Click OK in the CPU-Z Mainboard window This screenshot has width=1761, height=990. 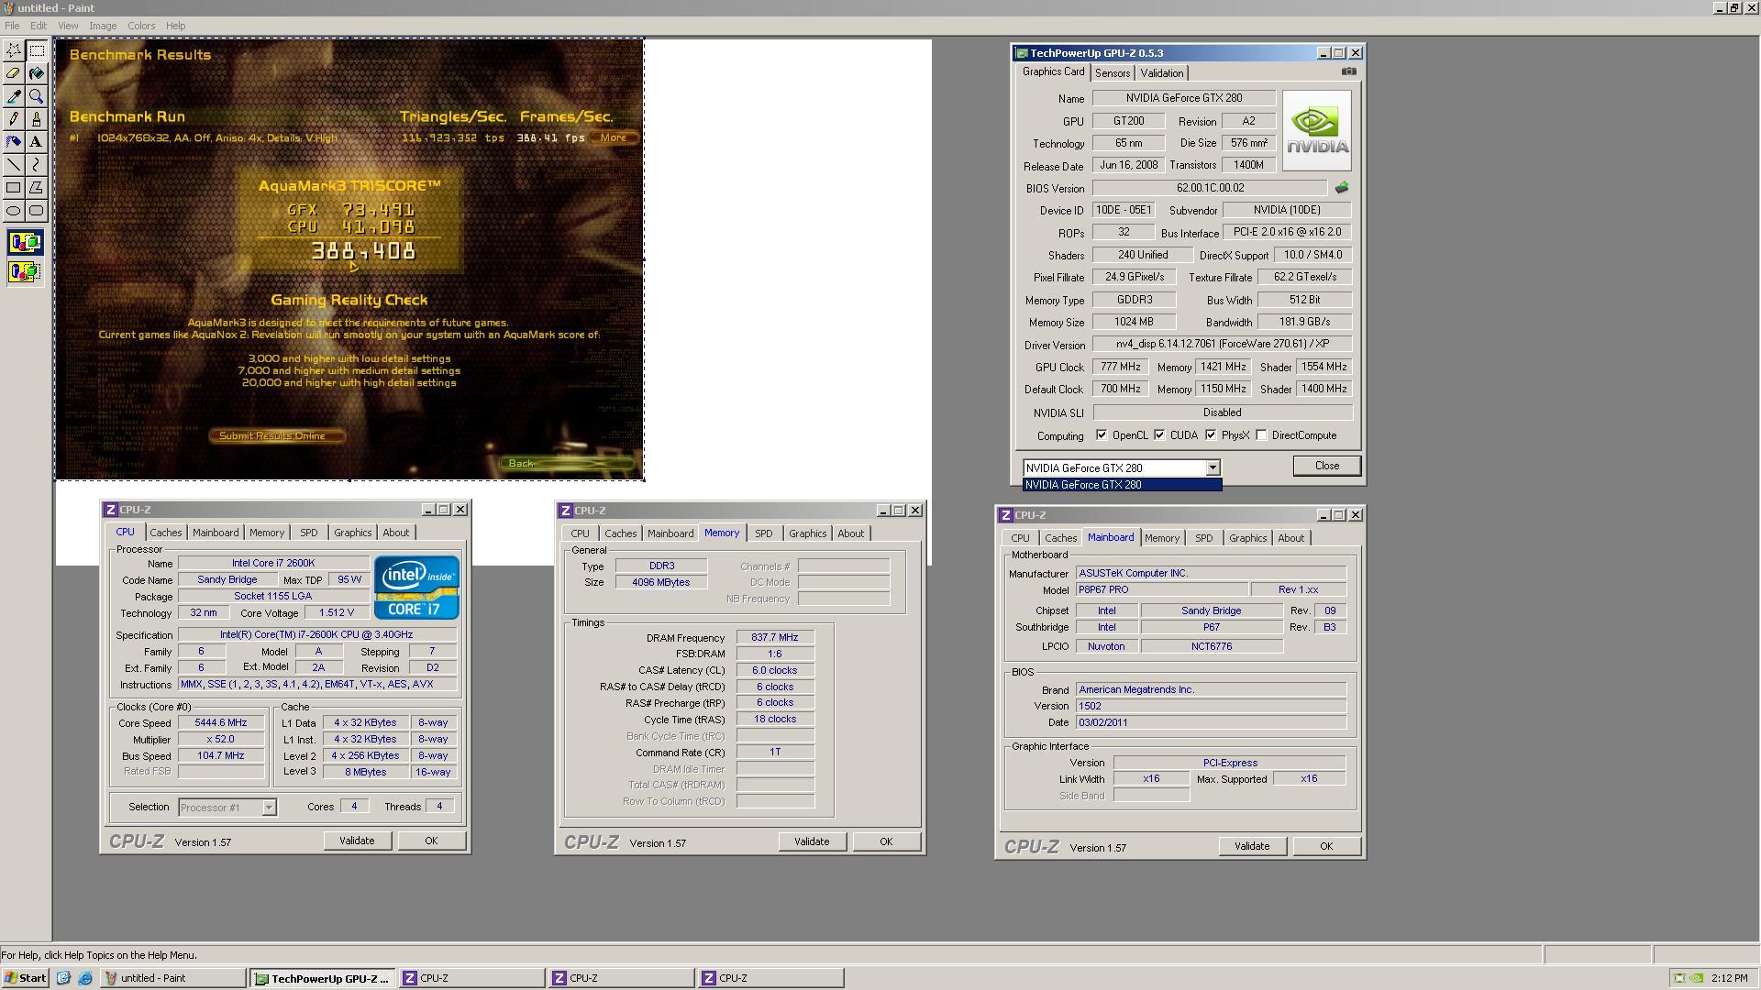[x=1326, y=846]
